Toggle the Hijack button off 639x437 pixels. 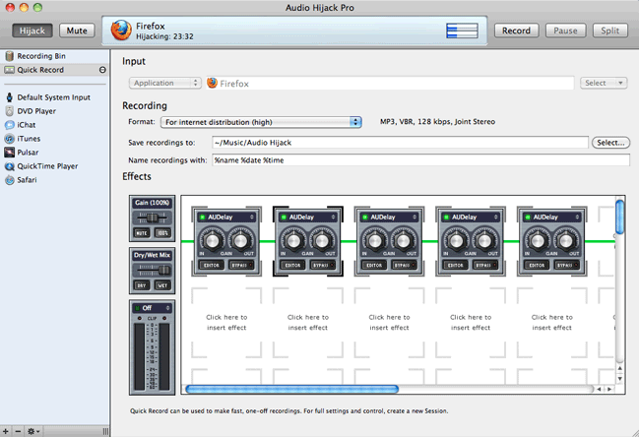pyautogui.click(x=32, y=31)
